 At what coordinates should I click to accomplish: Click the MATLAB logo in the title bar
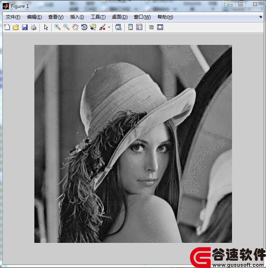coord(6,6)
